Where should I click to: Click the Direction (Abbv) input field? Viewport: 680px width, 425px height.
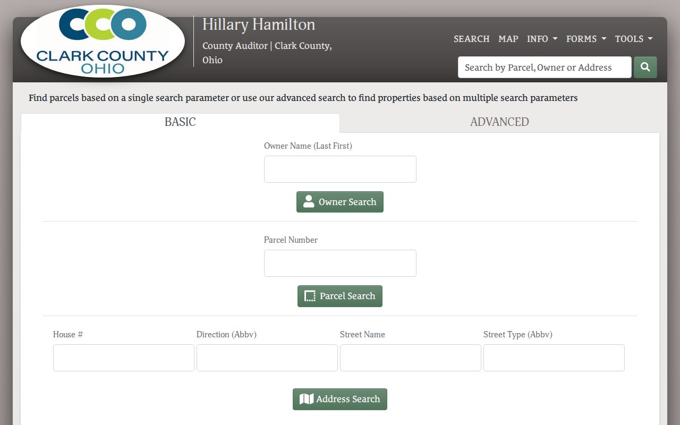(267, 358)
